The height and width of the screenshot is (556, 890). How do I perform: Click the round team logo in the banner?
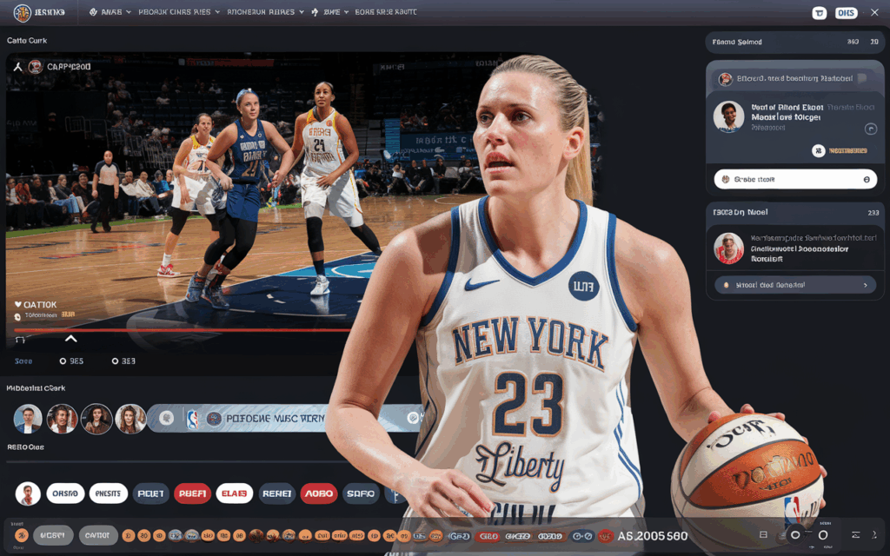214,419
